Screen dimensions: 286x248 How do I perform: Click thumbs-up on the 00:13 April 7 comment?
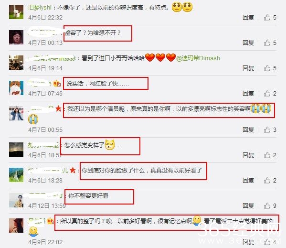pyautogui.click(x=267, y=43)
